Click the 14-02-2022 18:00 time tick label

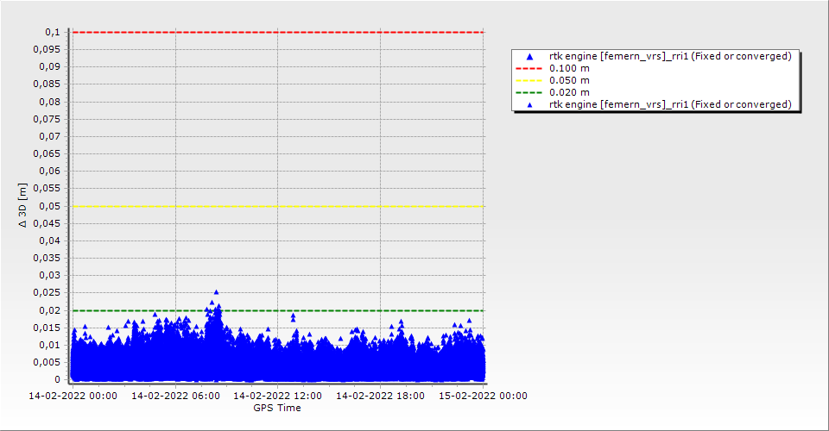[380, 397]
